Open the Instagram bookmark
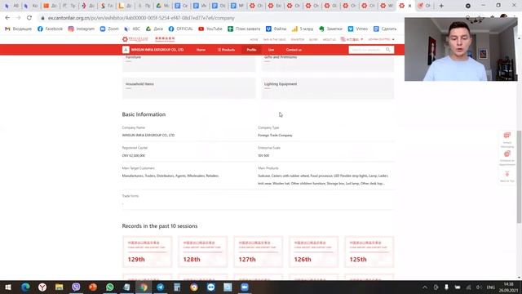This screenshot has width=522, height=294. click(82, 29)
